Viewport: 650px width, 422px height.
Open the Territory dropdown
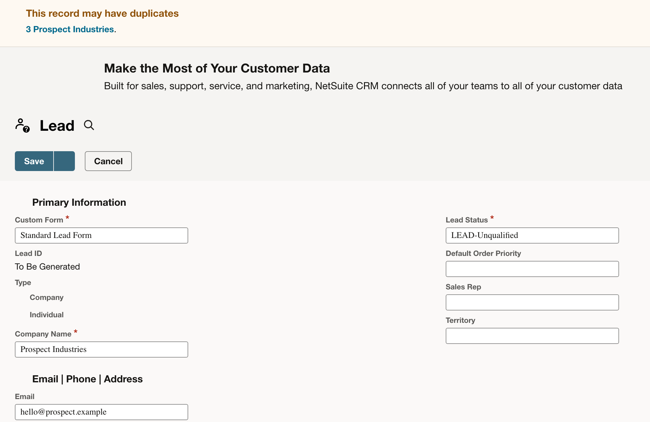tap(532, 336)
